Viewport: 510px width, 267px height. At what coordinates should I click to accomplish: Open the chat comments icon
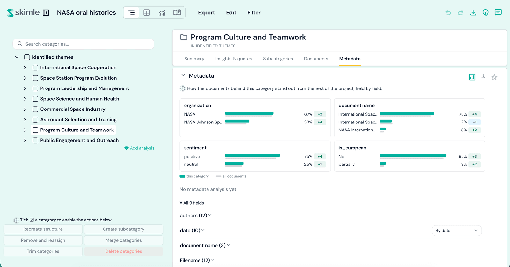click(498, 12)
